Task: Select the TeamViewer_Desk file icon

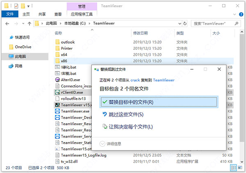Action: point(57,118)
